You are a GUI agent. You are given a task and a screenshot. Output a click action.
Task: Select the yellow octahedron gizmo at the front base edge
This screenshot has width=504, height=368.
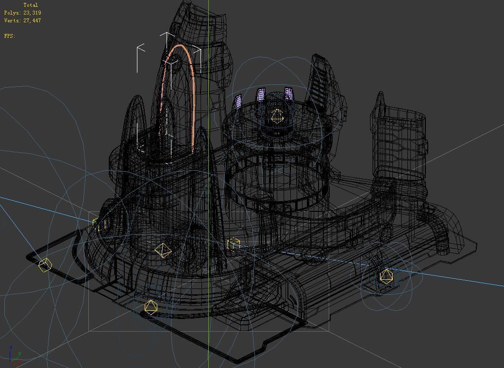(x=151, y=307)
